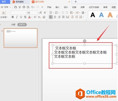Viewport: 118px width, 101px height.
Task: Click the Text Box insert icon
Action: (4, 13)
